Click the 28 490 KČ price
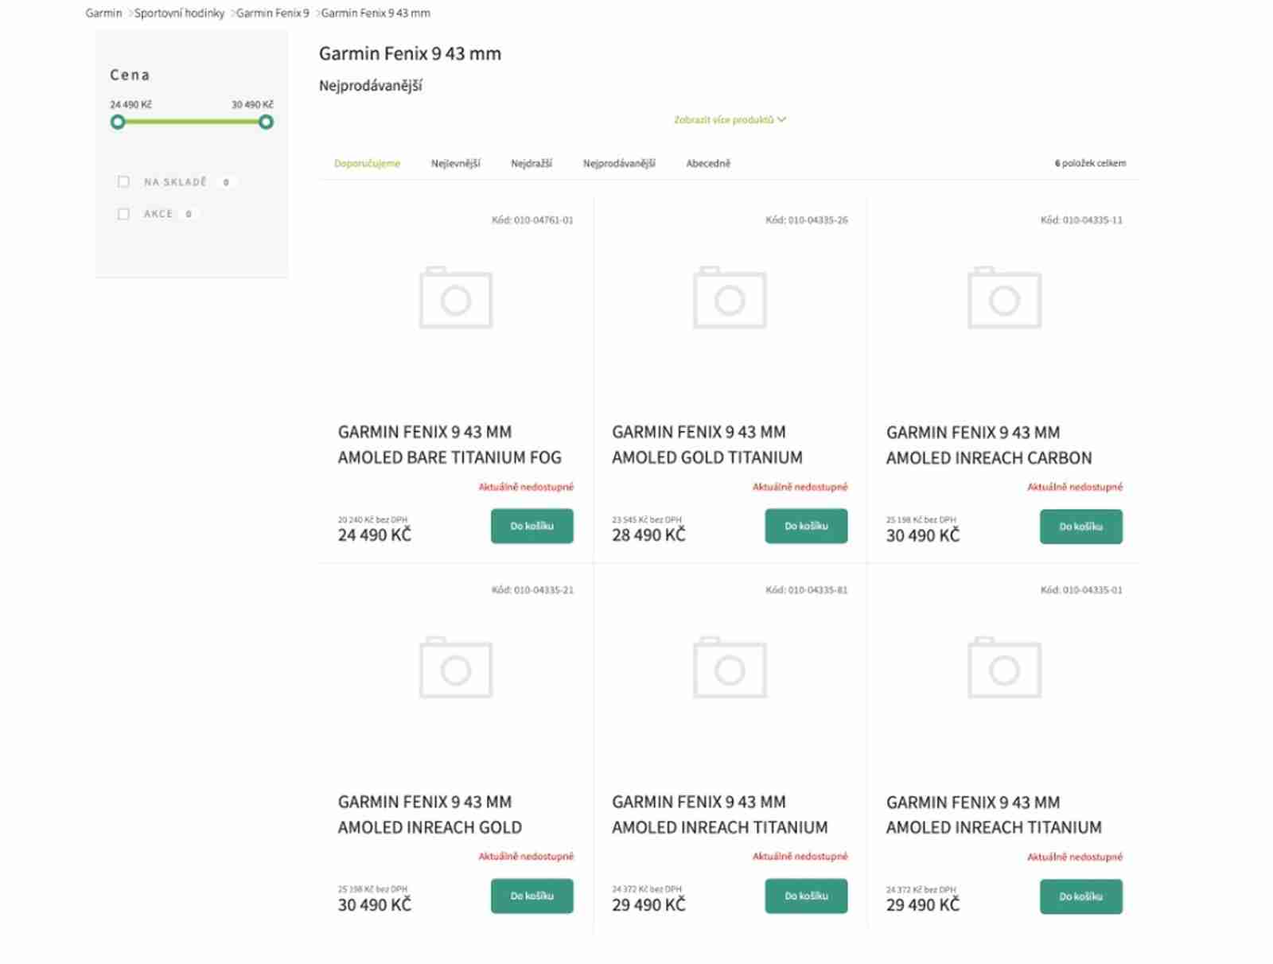 point(648,535)
